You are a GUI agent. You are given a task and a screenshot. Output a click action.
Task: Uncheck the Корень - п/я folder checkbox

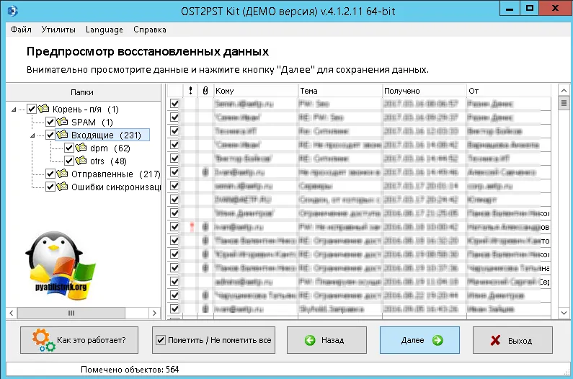(x=32, y=109)
